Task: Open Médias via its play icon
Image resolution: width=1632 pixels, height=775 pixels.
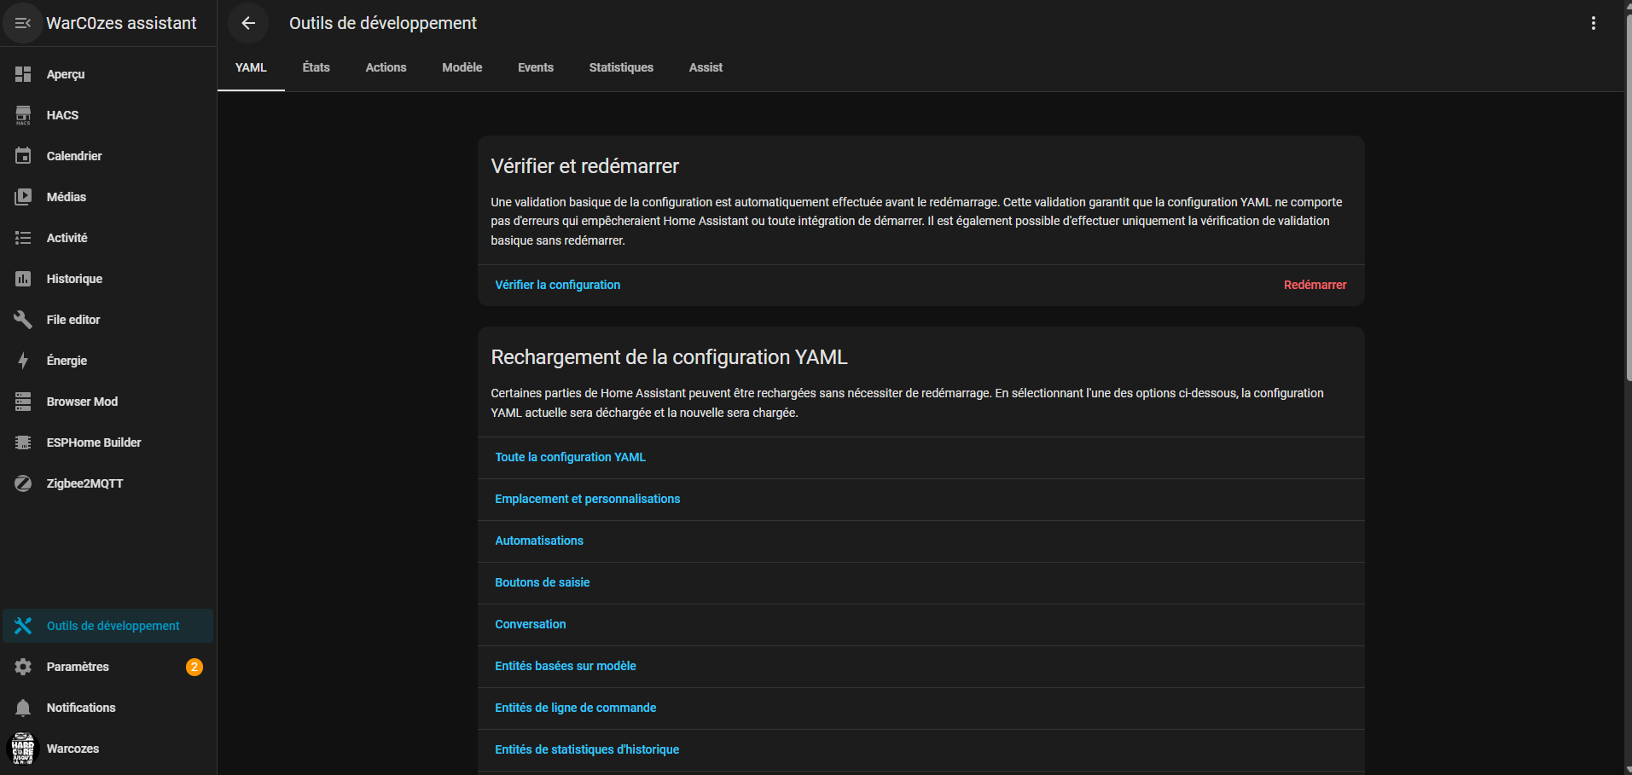Action: pyautogui.click(x=23, y=197)
